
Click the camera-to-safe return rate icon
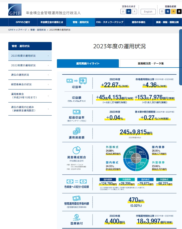[76, 81]
